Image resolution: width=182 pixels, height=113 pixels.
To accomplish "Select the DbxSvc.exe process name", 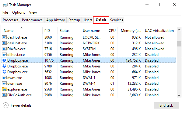I will pyautogui.click(x=16, y=49).
